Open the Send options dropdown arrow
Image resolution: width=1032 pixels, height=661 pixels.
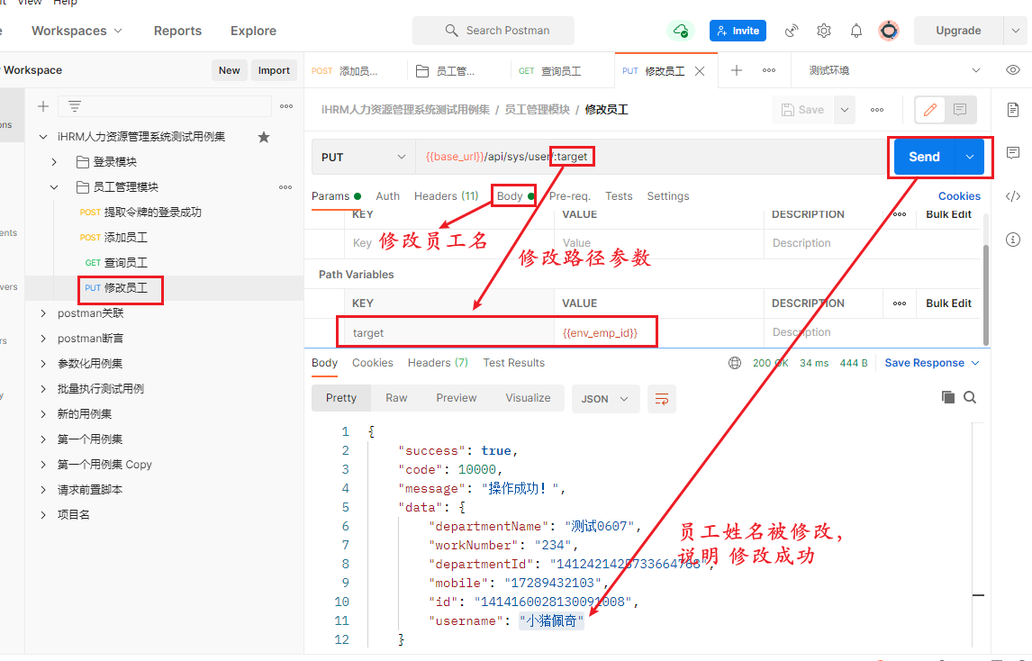coord(970,157)
